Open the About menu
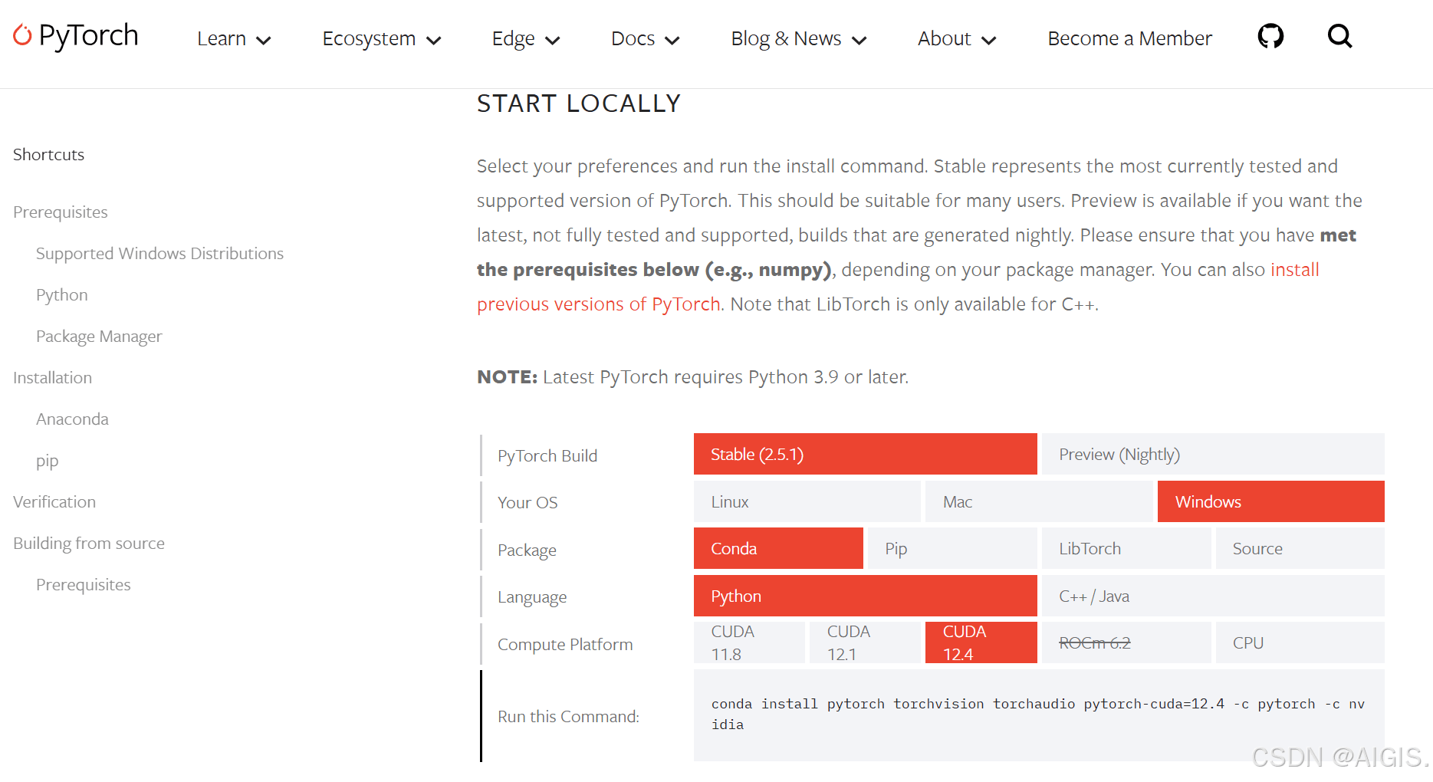This screenshot has width=1433, height=782. pyautogui.click(x=956, y=39)
